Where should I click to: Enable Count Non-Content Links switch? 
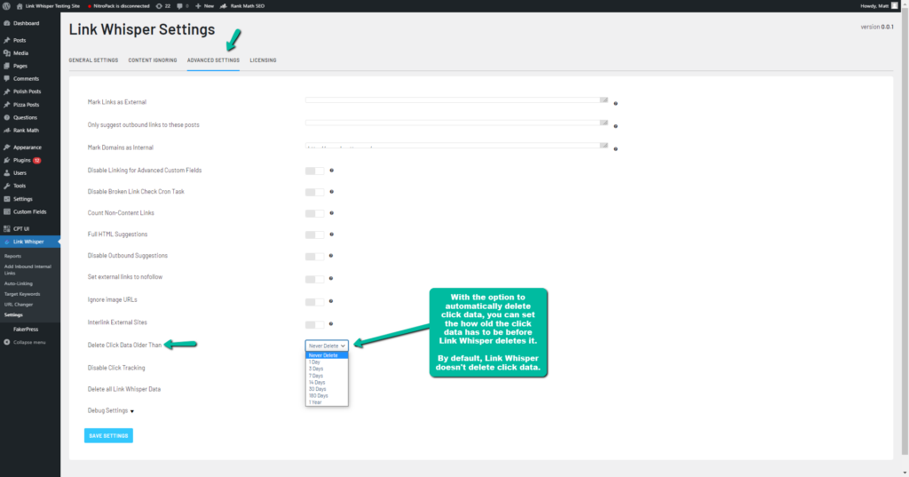tap(315, 213)
